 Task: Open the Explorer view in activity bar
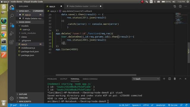[12, 7]
